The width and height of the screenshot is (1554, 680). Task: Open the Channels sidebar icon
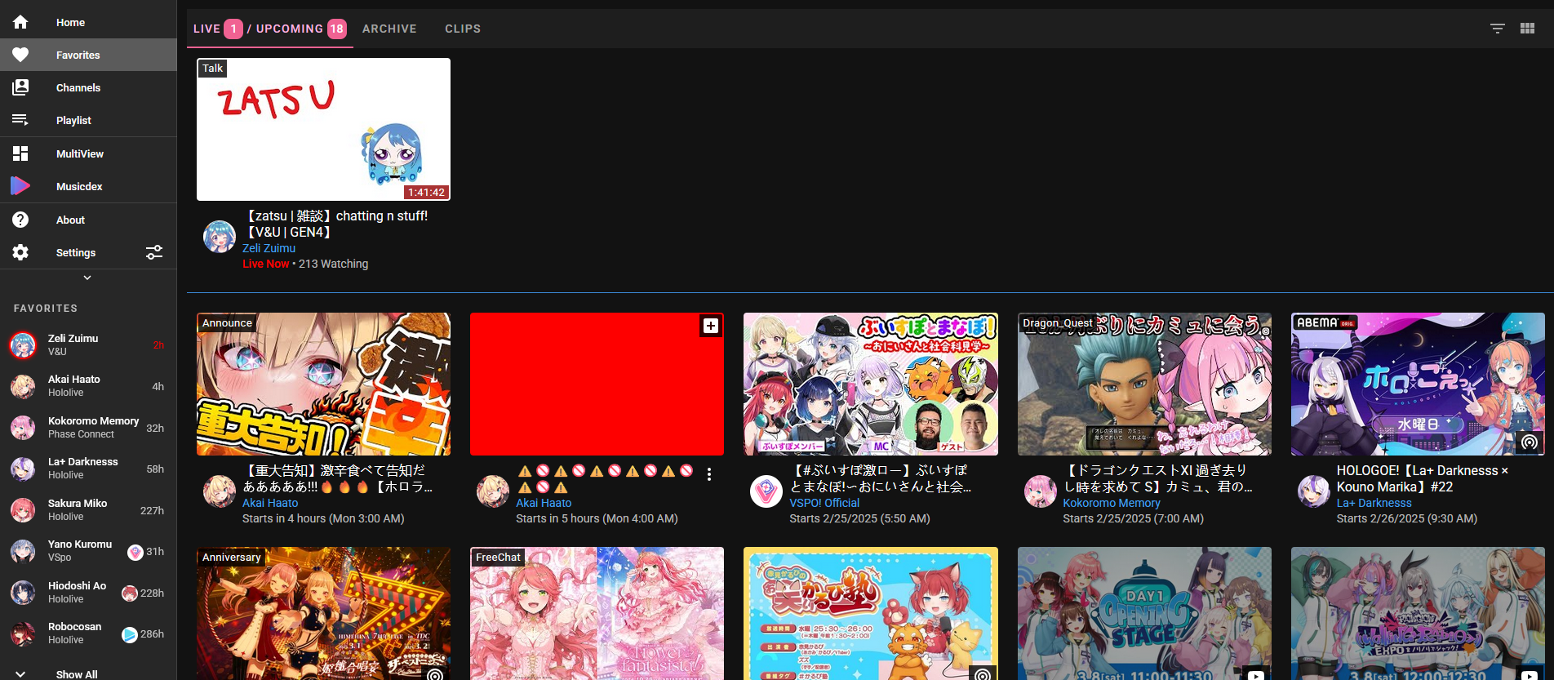click(x=20, y=87)
